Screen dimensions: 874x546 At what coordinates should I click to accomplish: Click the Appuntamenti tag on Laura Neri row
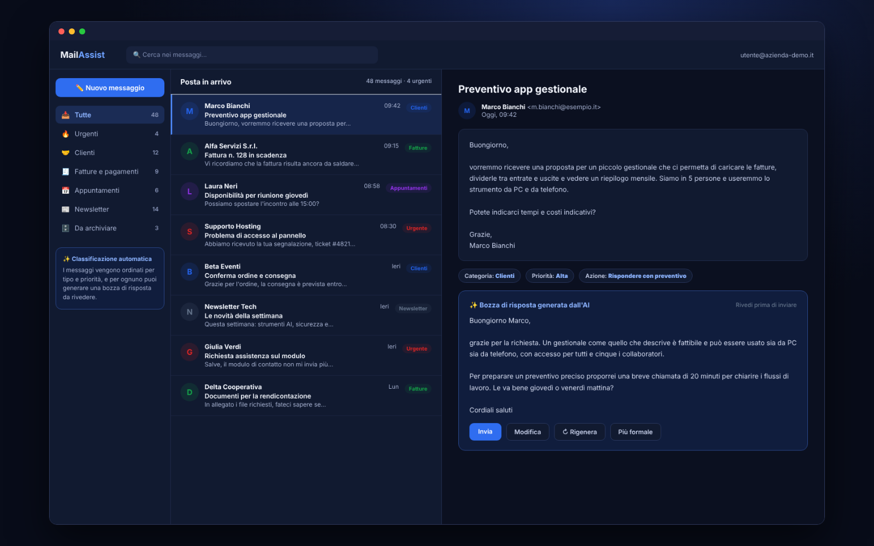[409, 188]
